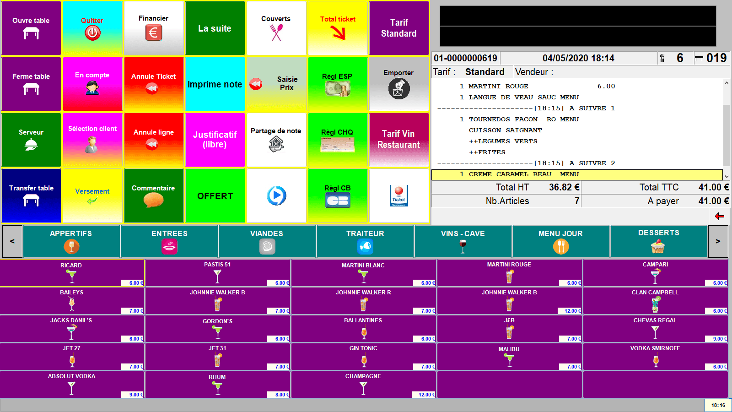Image resolution: width=732 pixels, height=412 pixels.
Task: Add RICARD to the order
Action: (x=72, y=273)
